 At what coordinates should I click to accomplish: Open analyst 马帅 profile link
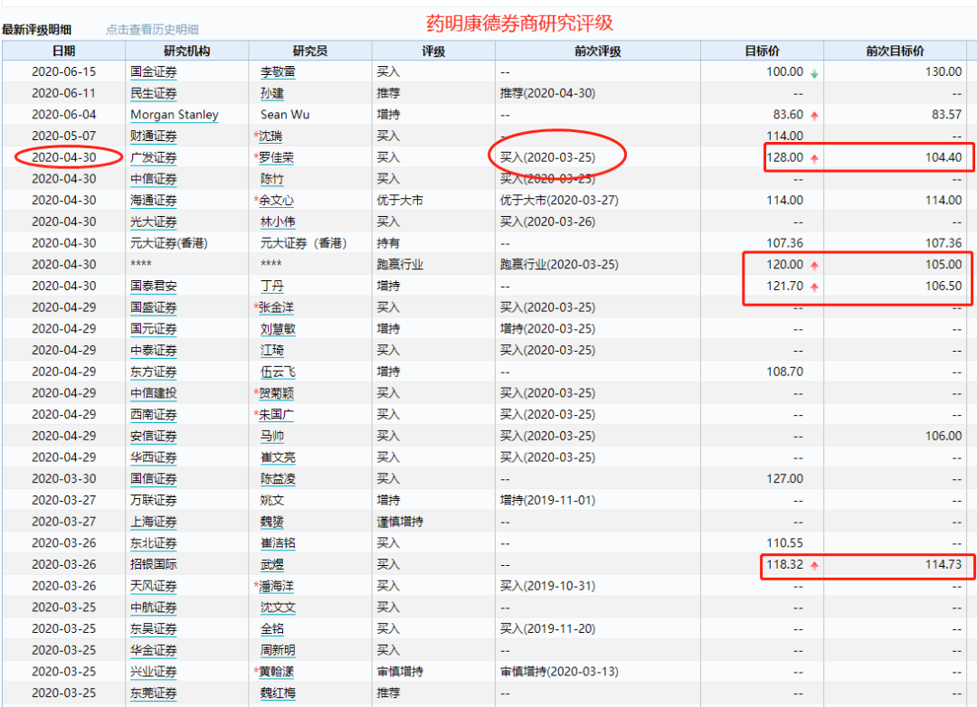[272, 436]
